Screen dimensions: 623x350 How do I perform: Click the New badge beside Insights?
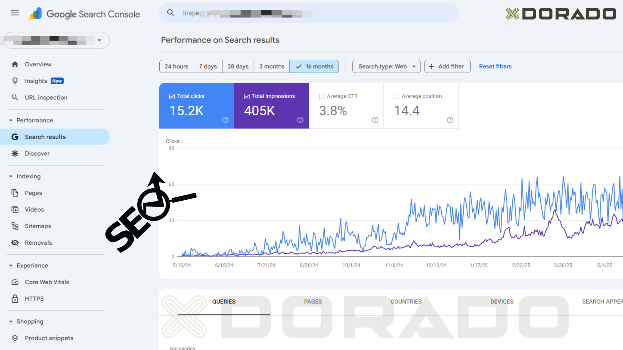[x=57, y=81]
